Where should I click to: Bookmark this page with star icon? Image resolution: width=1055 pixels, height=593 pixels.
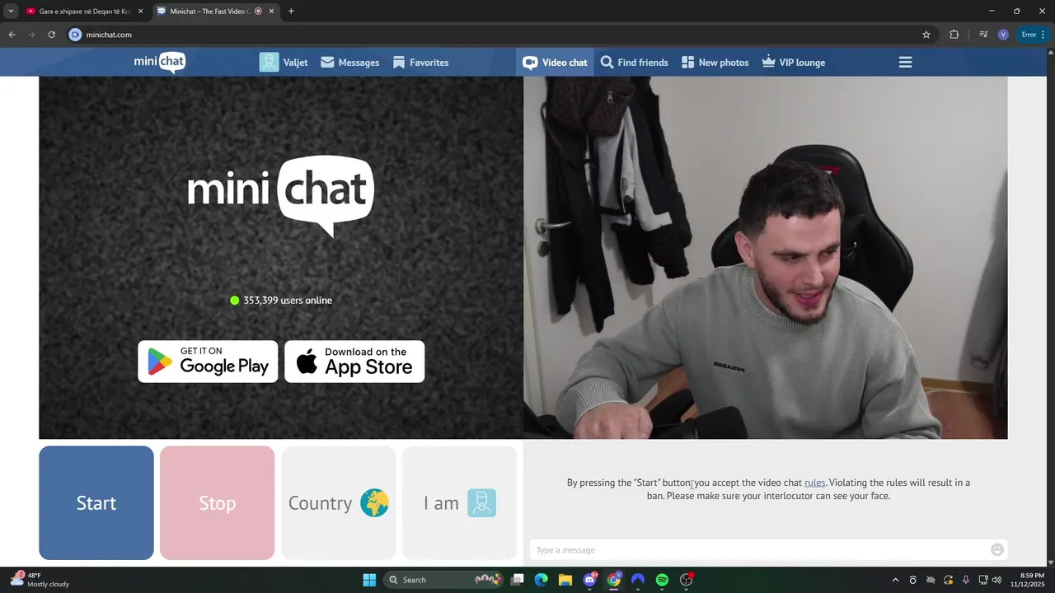coord(926,35)
